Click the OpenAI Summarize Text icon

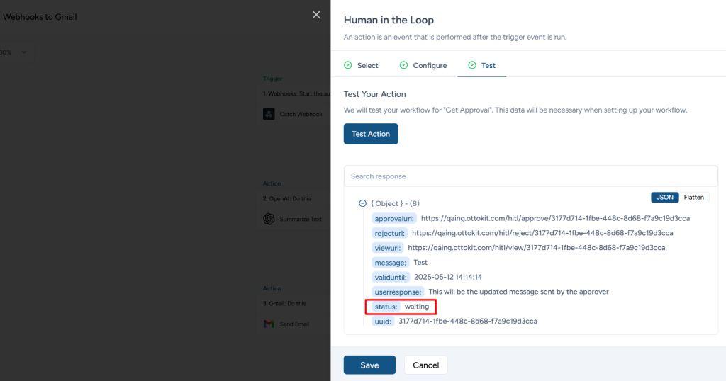[269, 219]
